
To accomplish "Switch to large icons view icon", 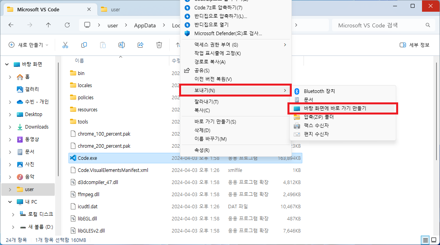I will 434,240.
